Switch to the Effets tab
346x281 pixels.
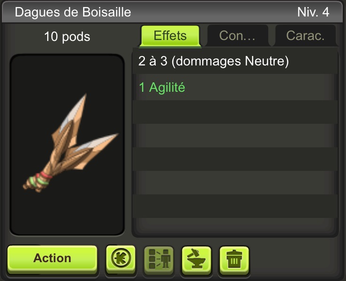(170, 36)
